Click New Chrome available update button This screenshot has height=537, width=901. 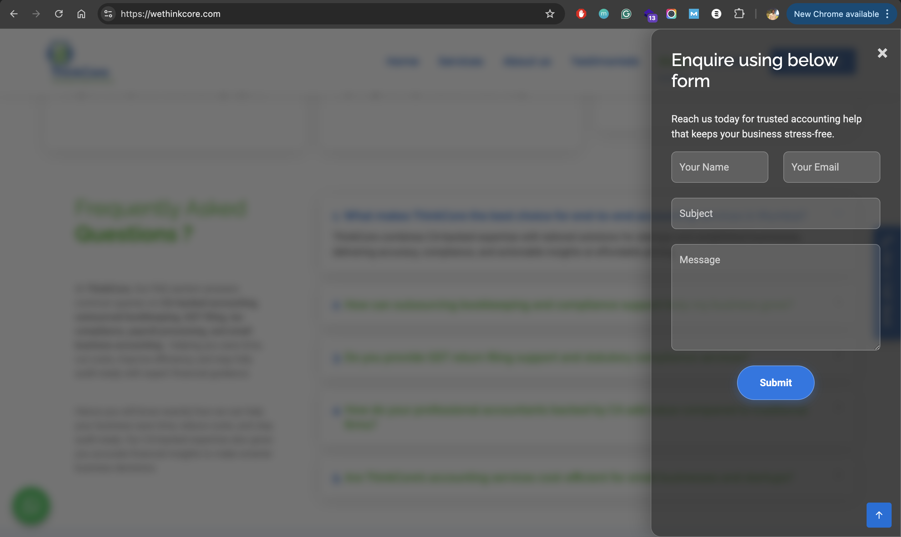tap(836, 14)
